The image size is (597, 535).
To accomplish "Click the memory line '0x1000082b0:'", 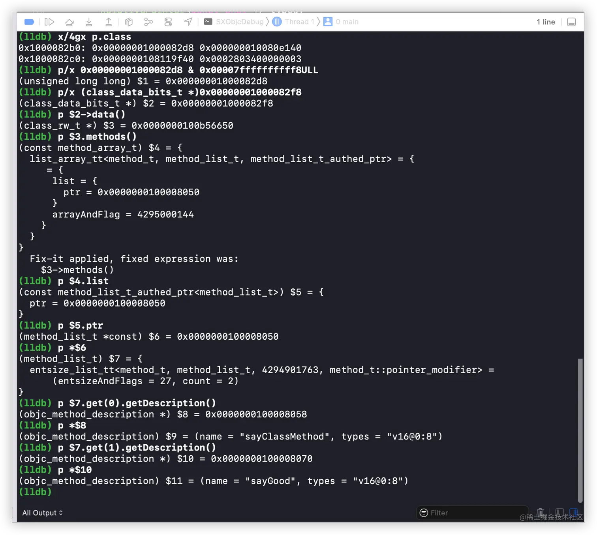I will pyautogui.click(x=160, y=48).
